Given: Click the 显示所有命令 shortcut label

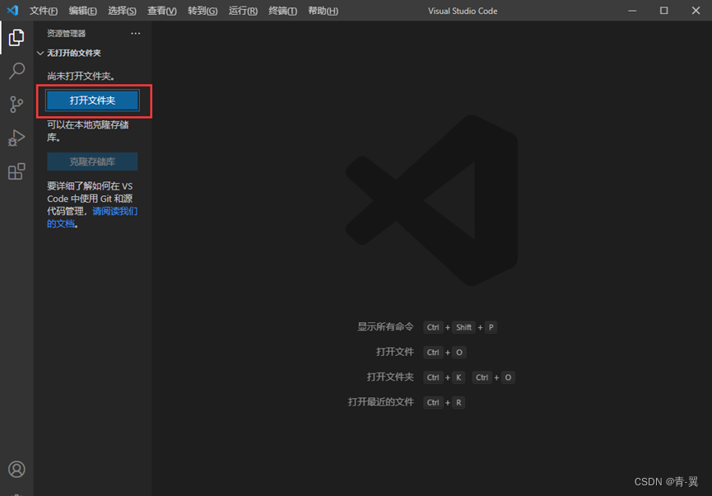Looking at the screenshot, I should (385, 327).
